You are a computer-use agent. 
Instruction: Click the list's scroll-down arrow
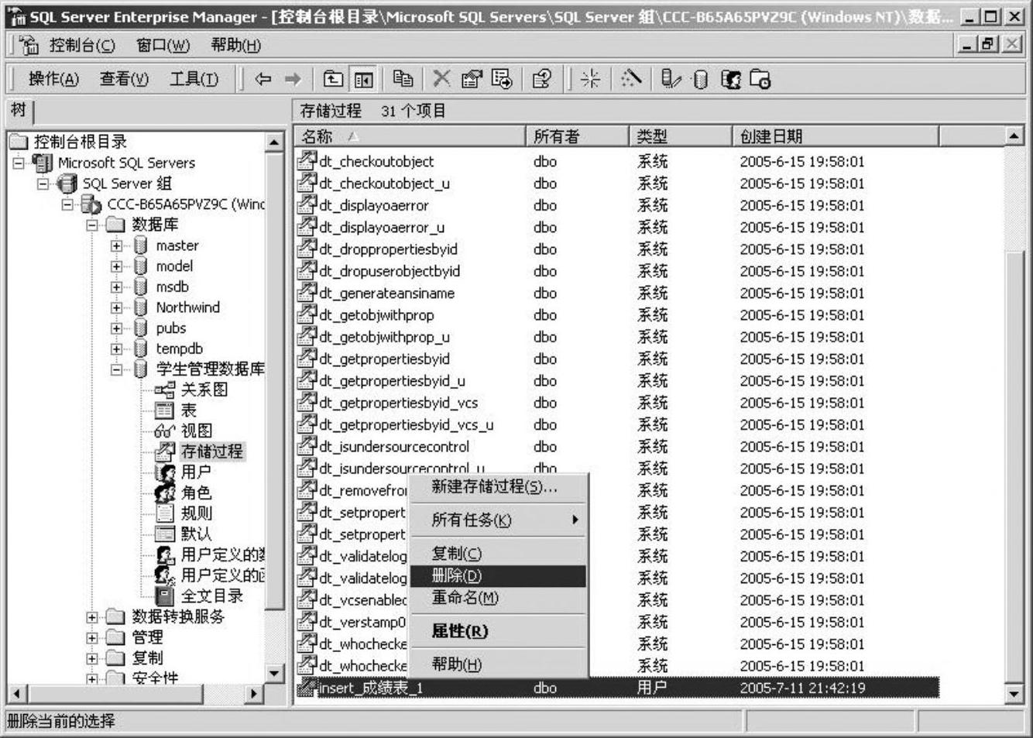coord(1014,694)
